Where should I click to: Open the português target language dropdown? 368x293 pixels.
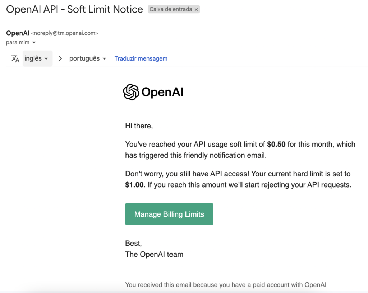pos(88,58)
